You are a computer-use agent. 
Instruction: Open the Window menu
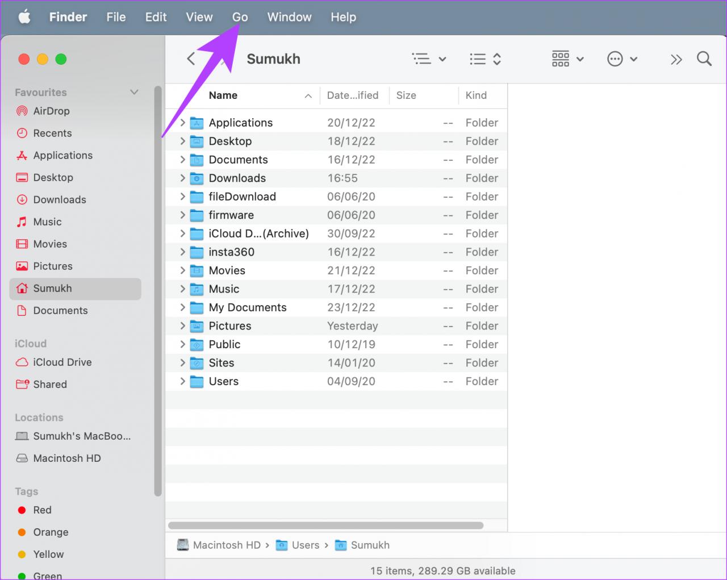point(290,17)
